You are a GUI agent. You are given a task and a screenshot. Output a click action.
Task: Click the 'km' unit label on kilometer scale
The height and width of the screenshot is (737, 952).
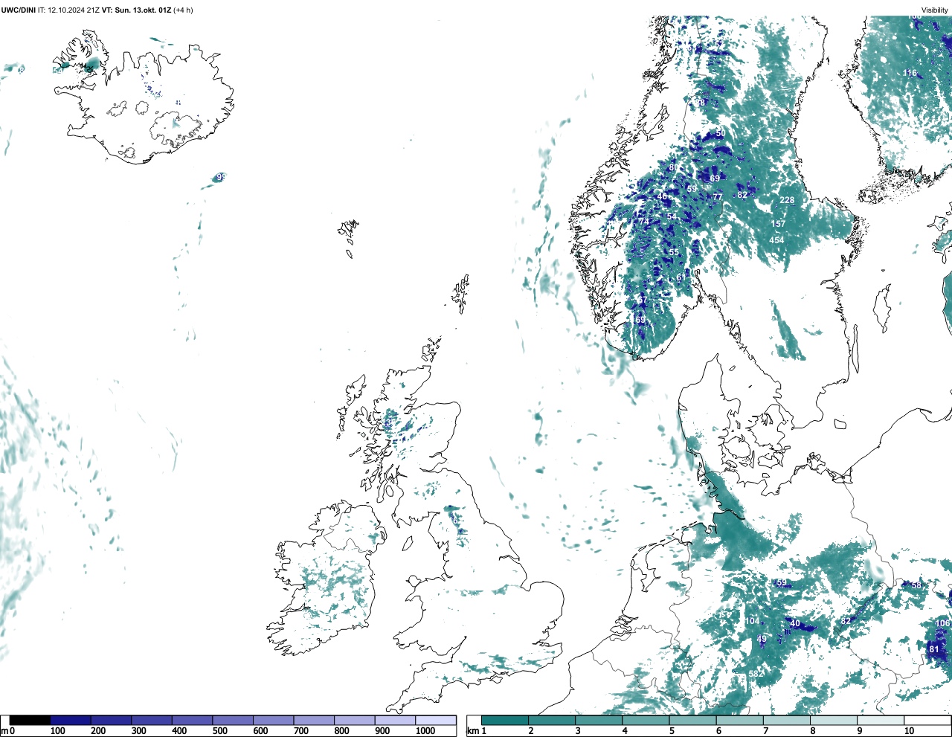pos(472,731)
